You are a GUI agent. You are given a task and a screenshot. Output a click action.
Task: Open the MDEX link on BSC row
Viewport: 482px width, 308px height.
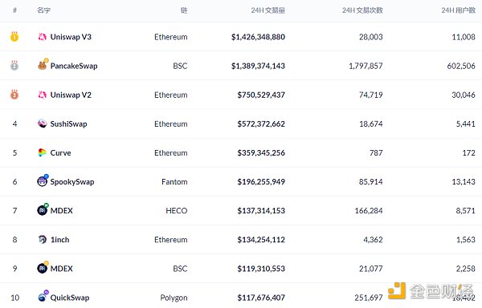coord(62,269)
